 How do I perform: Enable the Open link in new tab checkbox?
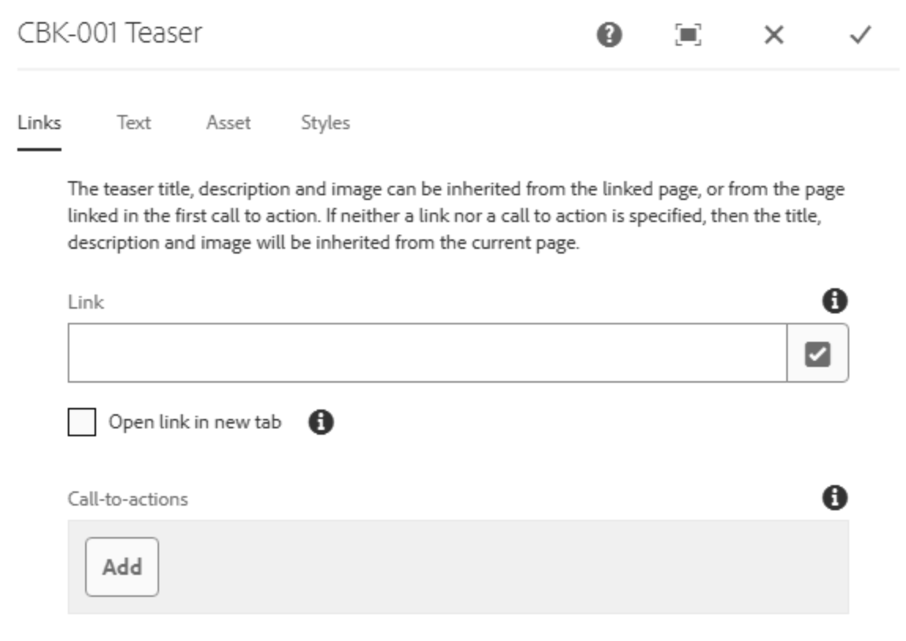click(82, 423)
